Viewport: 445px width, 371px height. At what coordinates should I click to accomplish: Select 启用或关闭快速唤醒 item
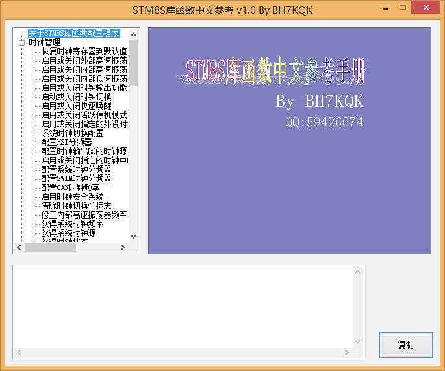tap(77, 106)
